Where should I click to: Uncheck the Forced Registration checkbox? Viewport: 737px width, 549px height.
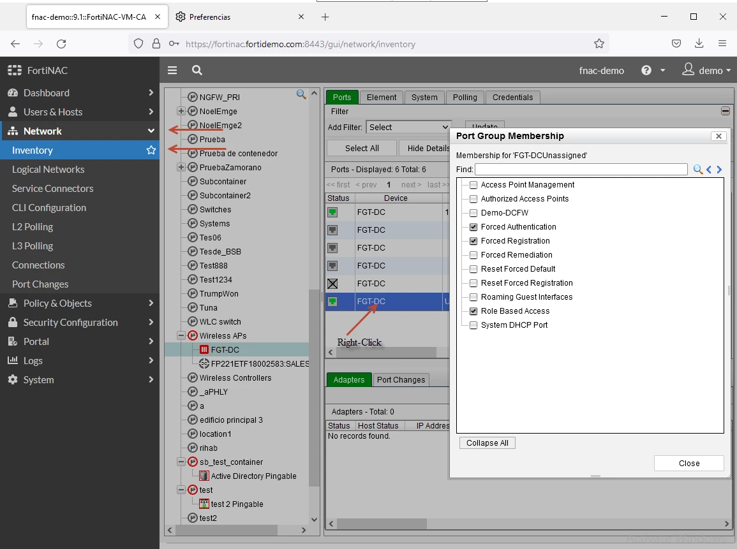473,241
